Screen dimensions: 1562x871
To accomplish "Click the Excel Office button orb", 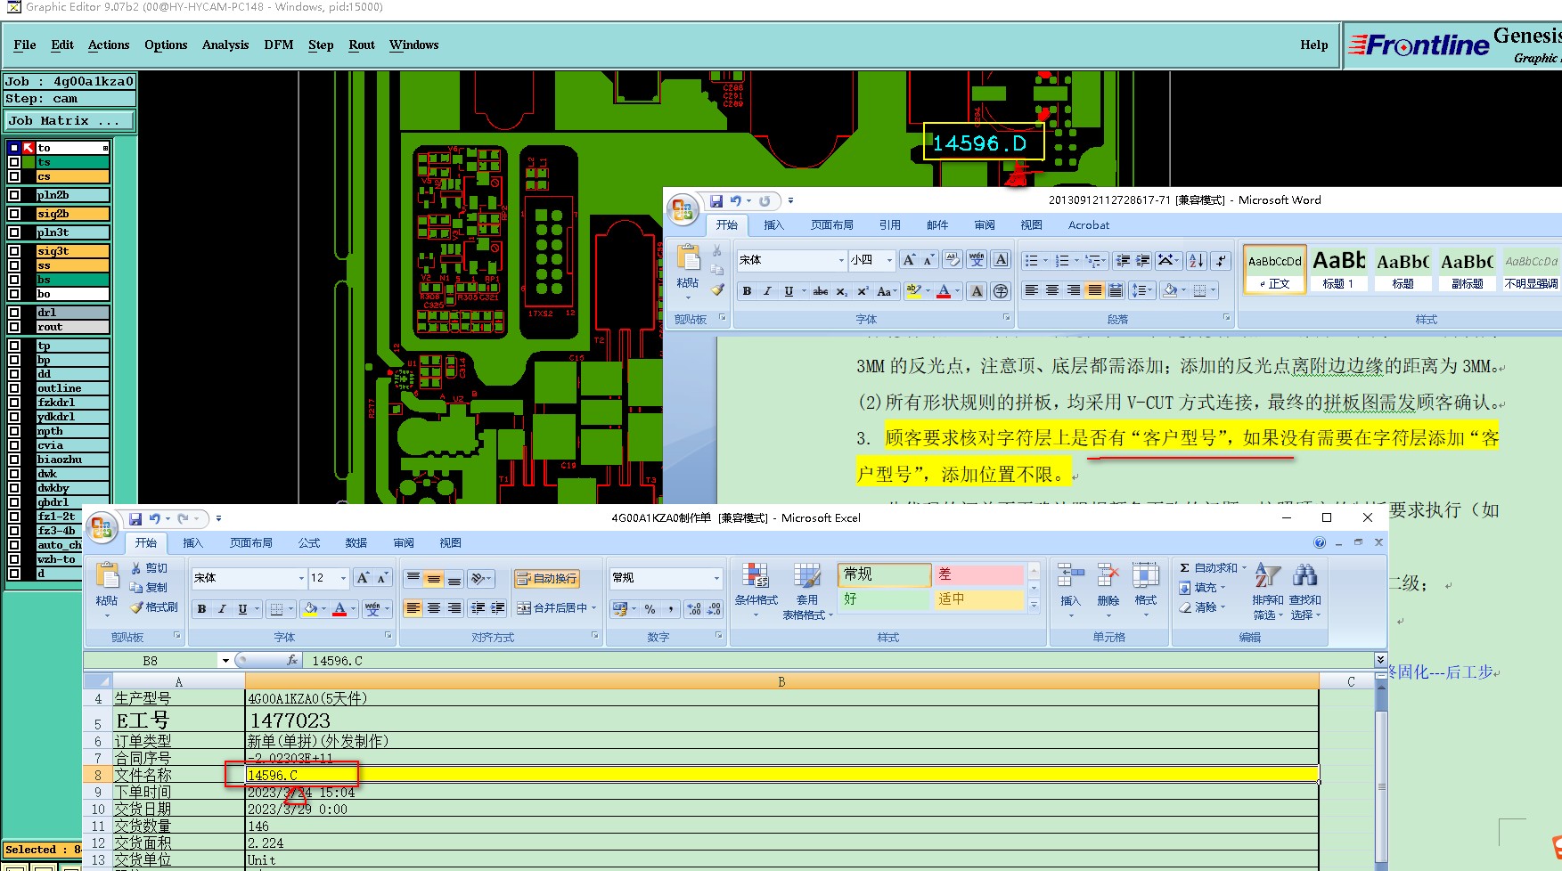I will tap(102, 528).
